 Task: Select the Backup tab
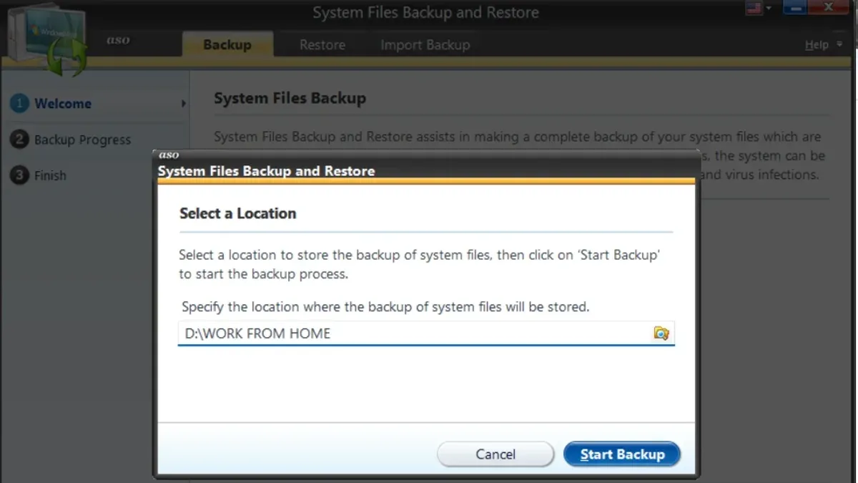pyautogui.click(x=227, y=44)
